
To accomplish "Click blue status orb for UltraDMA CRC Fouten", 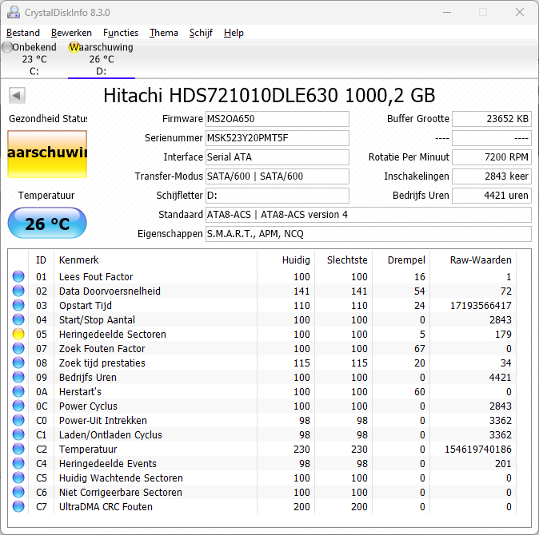I will click(18, 507).
